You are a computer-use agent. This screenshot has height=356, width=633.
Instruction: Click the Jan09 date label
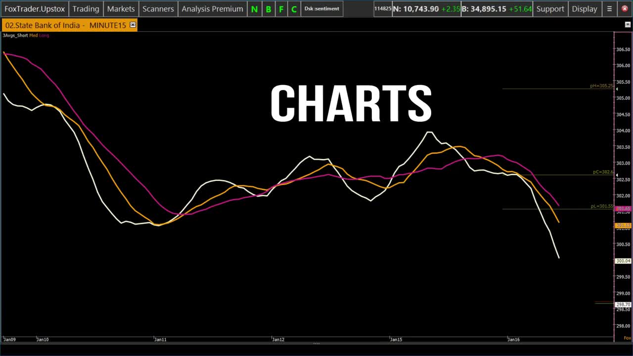click(x=9, y=340)
